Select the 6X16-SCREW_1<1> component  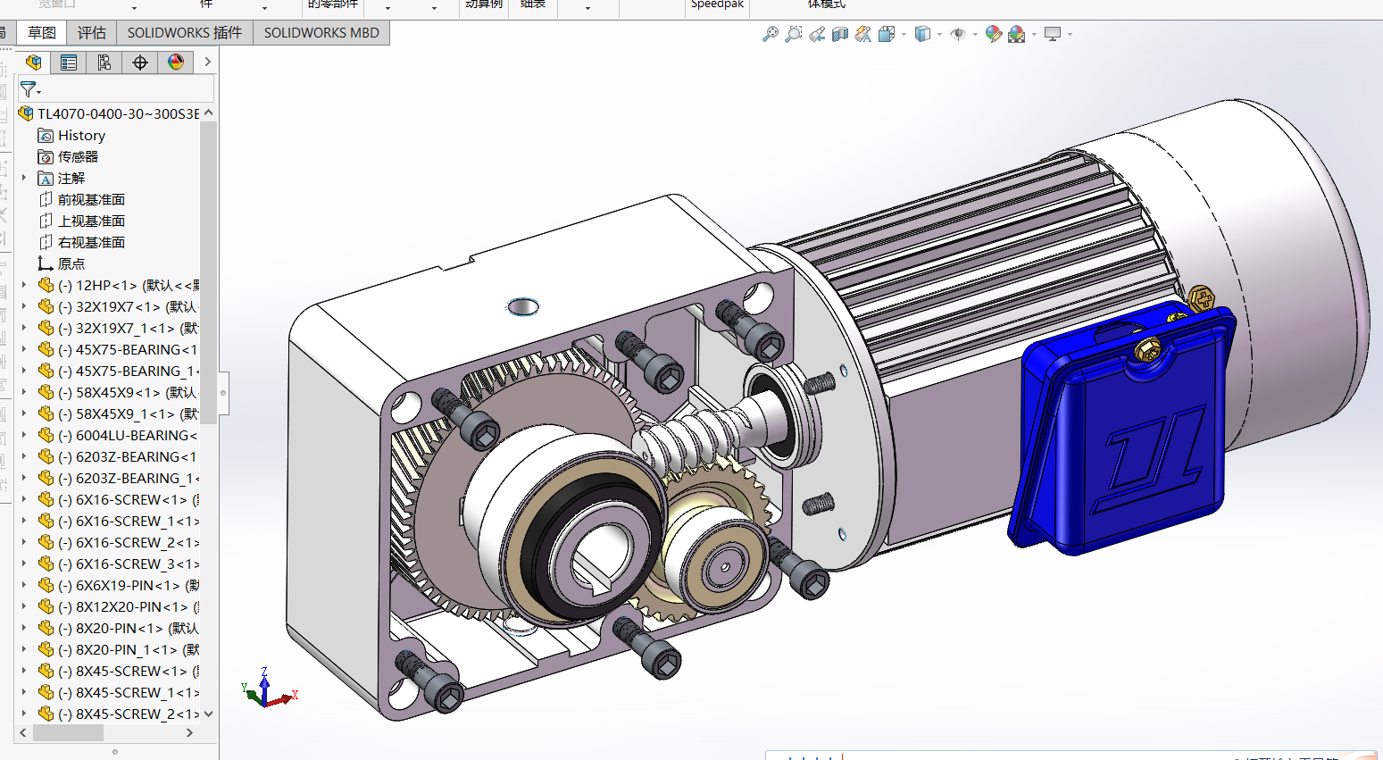click(119, 521)
